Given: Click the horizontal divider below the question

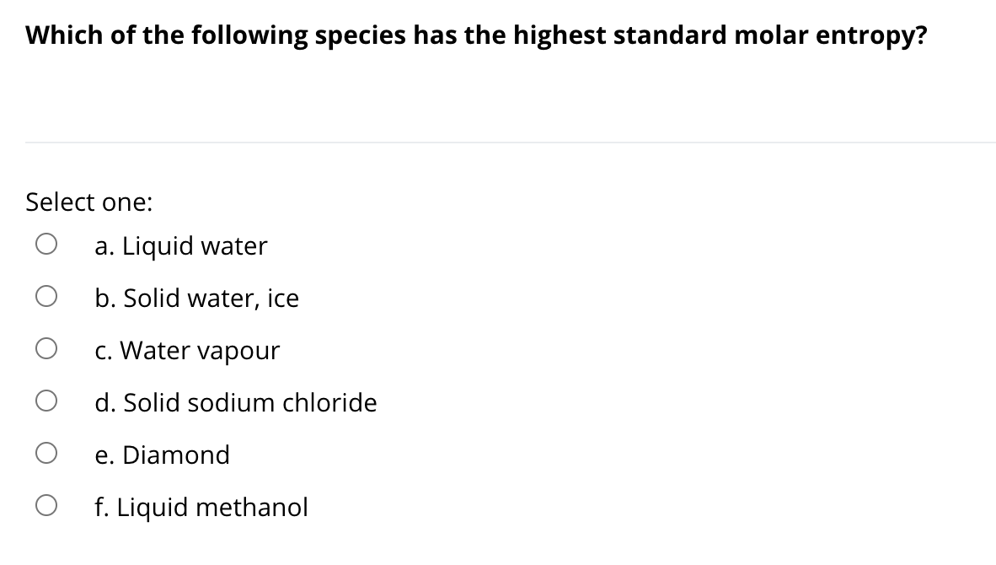Looking at the screenshot, I should 498,143.
